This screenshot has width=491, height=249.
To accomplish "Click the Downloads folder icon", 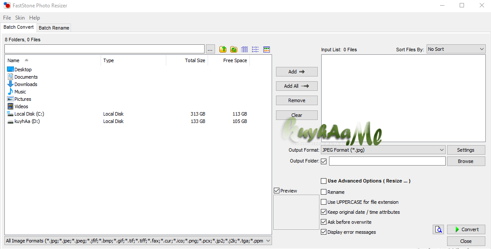I will (x=10, y=84).
